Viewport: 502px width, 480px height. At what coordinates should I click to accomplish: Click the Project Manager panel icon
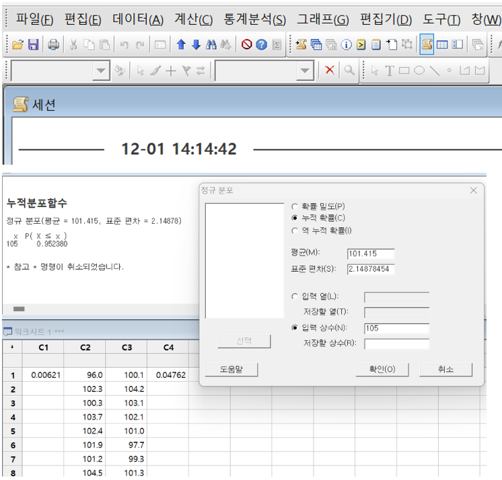click(458, 44)
